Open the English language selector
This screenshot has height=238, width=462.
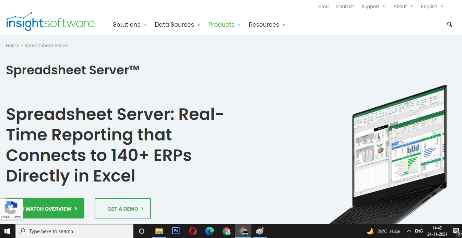coord(432,7)
